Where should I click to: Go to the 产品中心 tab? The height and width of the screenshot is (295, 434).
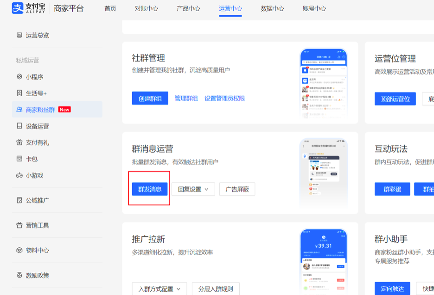188,8
